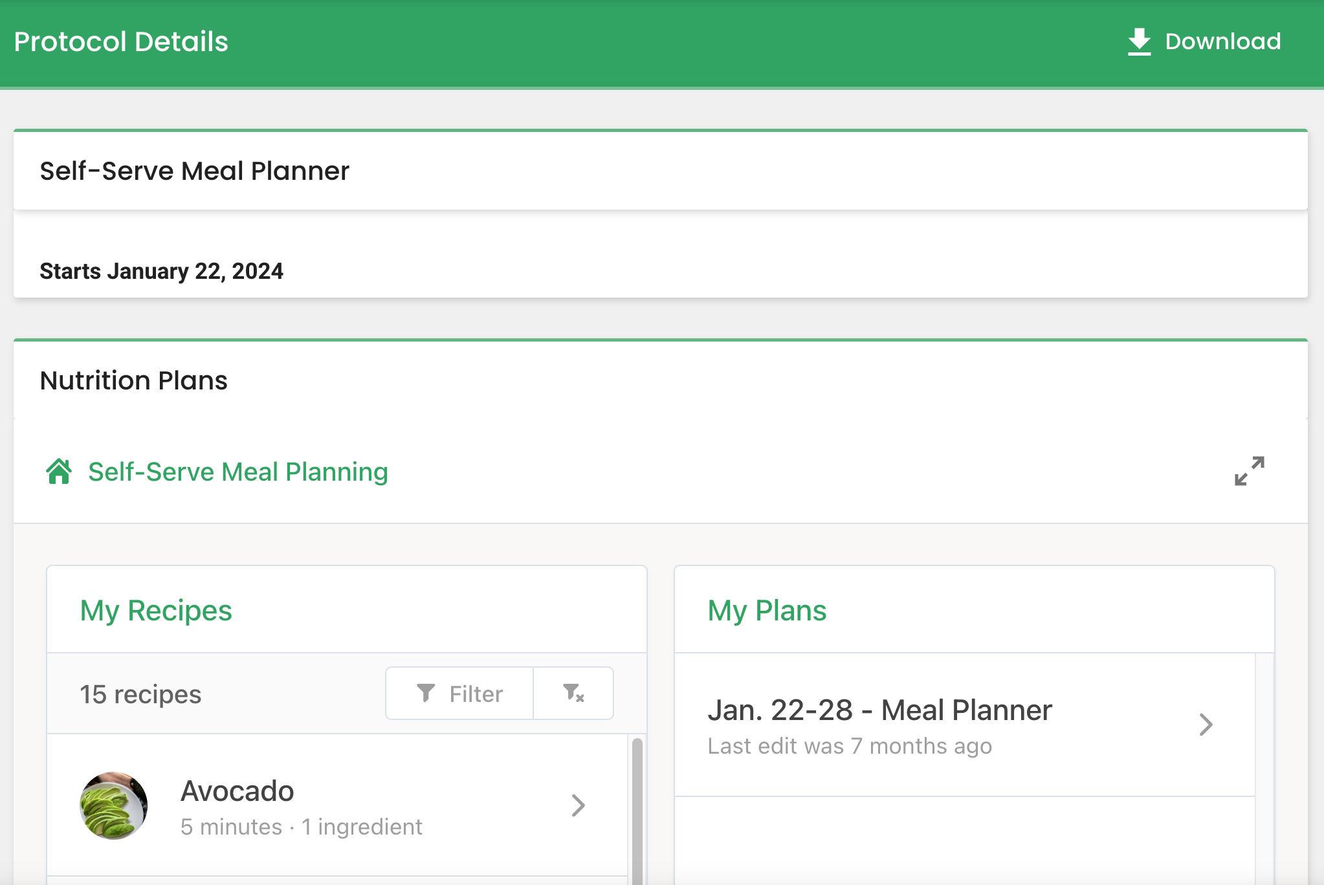The width and height of the screenshot is (1324, 885).
Task: Click the My Plans panel heading
Action: pos(767,611)
